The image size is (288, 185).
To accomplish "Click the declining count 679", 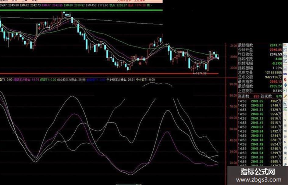I will (x=279, y=96).
